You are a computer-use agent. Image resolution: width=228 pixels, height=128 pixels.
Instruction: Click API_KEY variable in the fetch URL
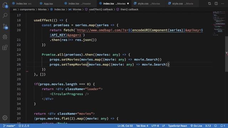tap(58, 35)
